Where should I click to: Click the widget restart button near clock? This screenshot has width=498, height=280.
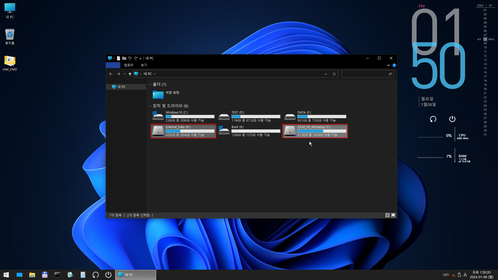pos(433,119)
